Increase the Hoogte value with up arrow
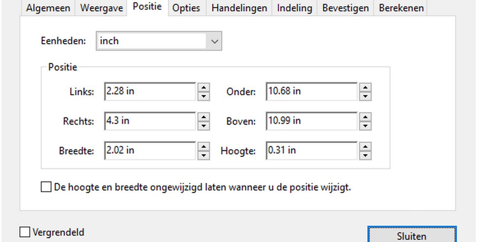 (365, 146)
